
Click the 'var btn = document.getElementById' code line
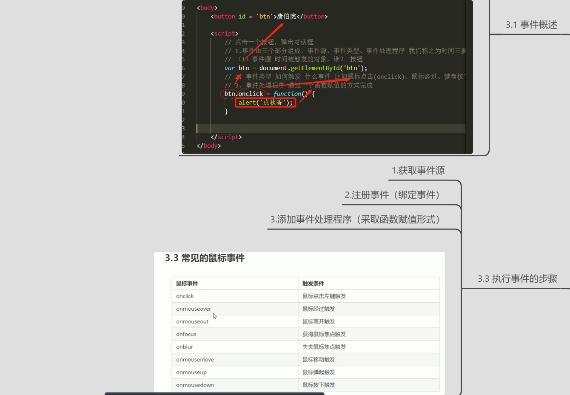tap(296, 68)
